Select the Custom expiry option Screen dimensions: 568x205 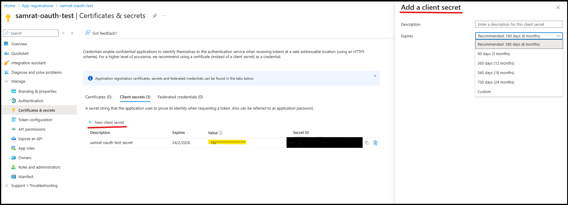tap(519, 92)
